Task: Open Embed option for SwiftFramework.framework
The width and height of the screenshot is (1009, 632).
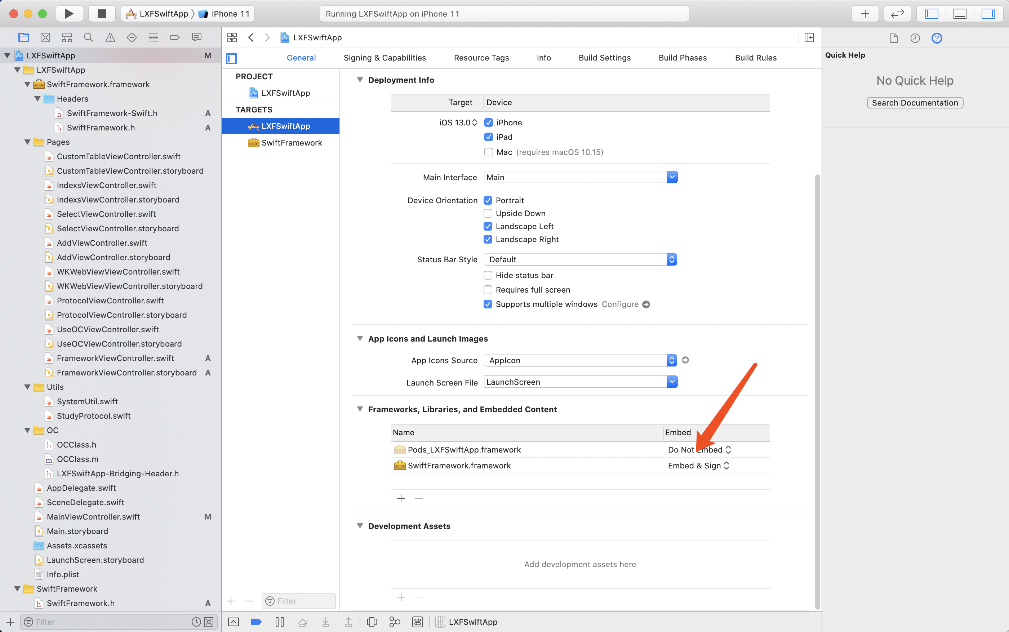Action: tap(698, 466)
